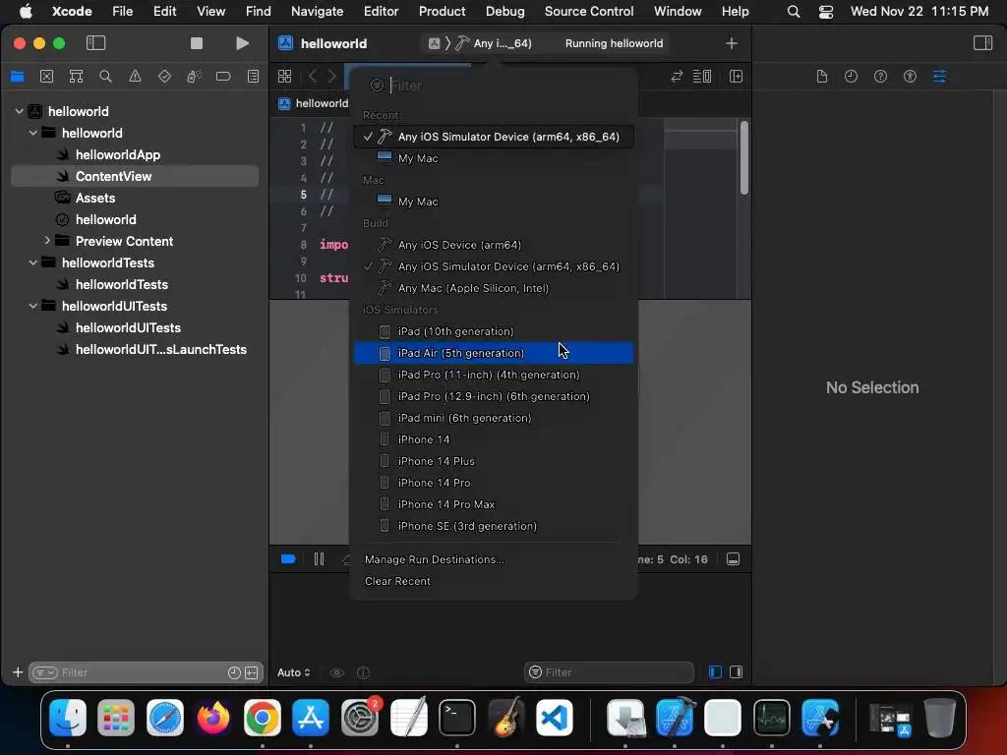The width and height of the screenshot is (1007, 755).
Task: Open the Quick Help inspector icon
Action: [880, 77]
